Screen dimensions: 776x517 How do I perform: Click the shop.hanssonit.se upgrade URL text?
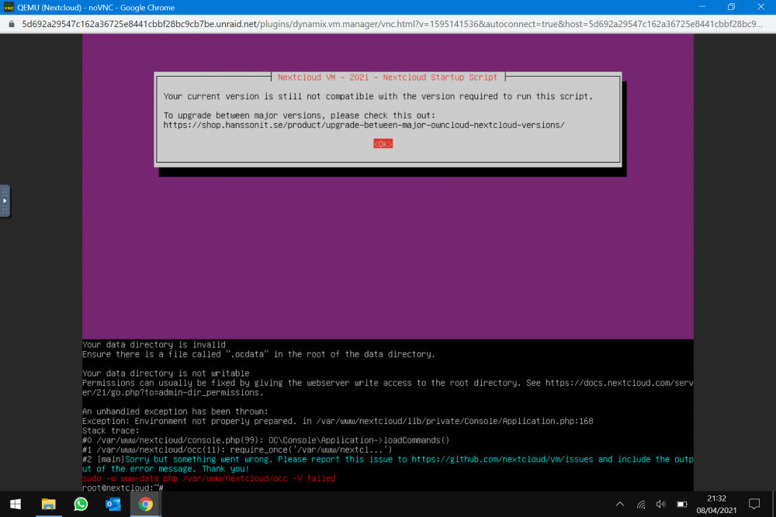point(364,125)
